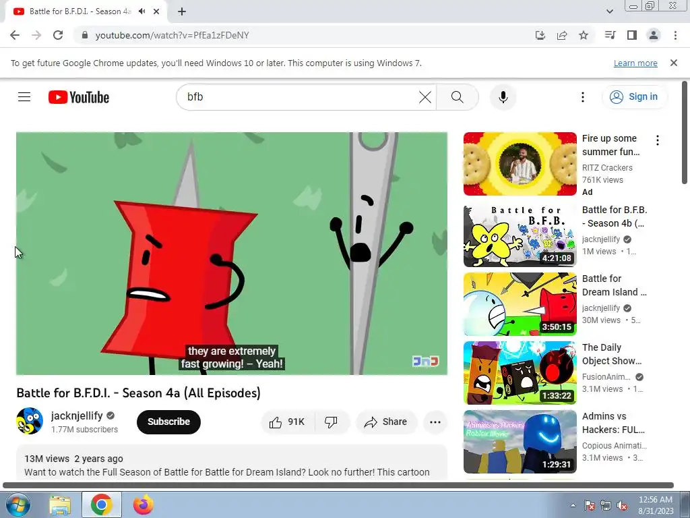Image resolution: width=690 pixels, height=518 pixels.
Task: Open YouTube settings three-dot menu
Action: coord(583,97)
